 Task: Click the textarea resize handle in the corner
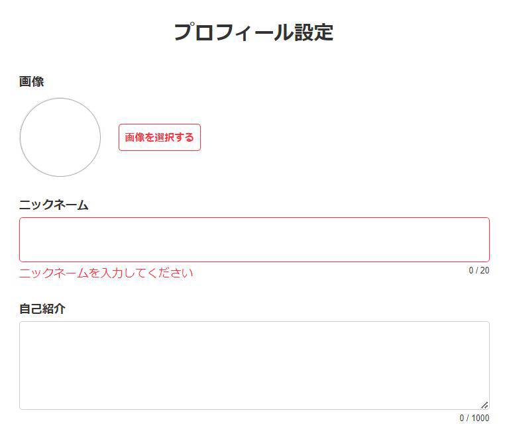click(484, 405)
